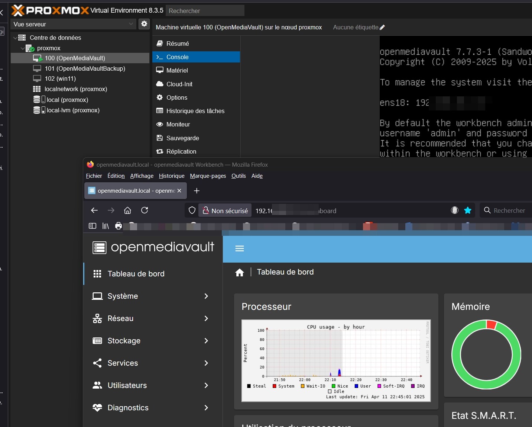
Task: Toggle the openmediavault hamburger menu
Action: 240,248
